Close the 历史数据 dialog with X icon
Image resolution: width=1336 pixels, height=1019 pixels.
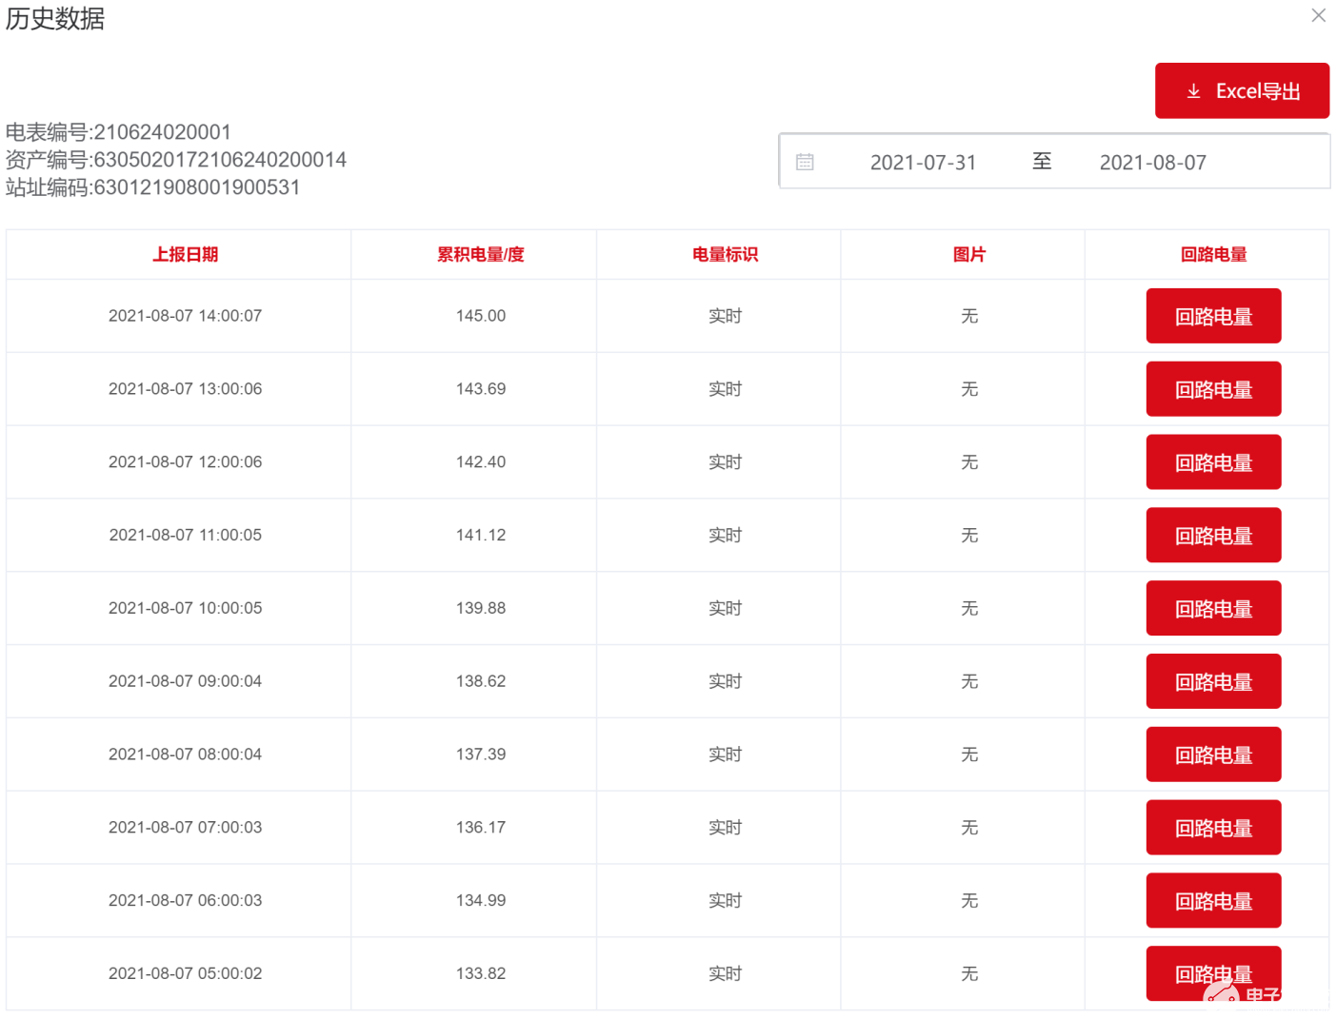pyautogui.click(x=1318, y=15)
